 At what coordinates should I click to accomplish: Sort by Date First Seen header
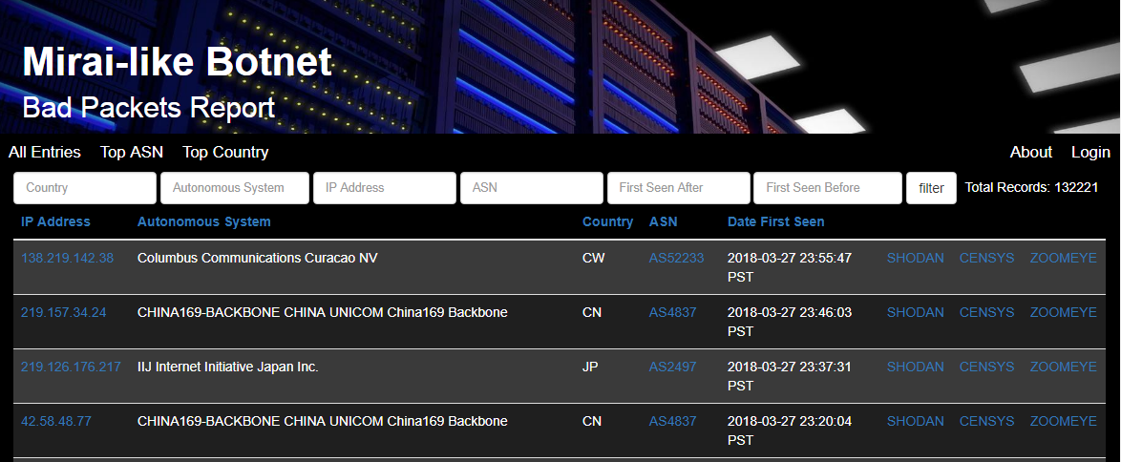click(x=775, y=221)
